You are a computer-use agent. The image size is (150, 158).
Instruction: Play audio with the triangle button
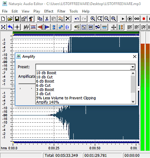click(123, 19)
